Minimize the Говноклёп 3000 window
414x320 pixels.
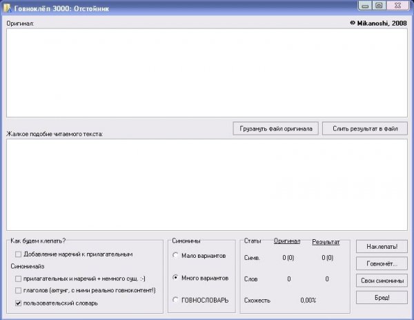click(x=364, y=6)
